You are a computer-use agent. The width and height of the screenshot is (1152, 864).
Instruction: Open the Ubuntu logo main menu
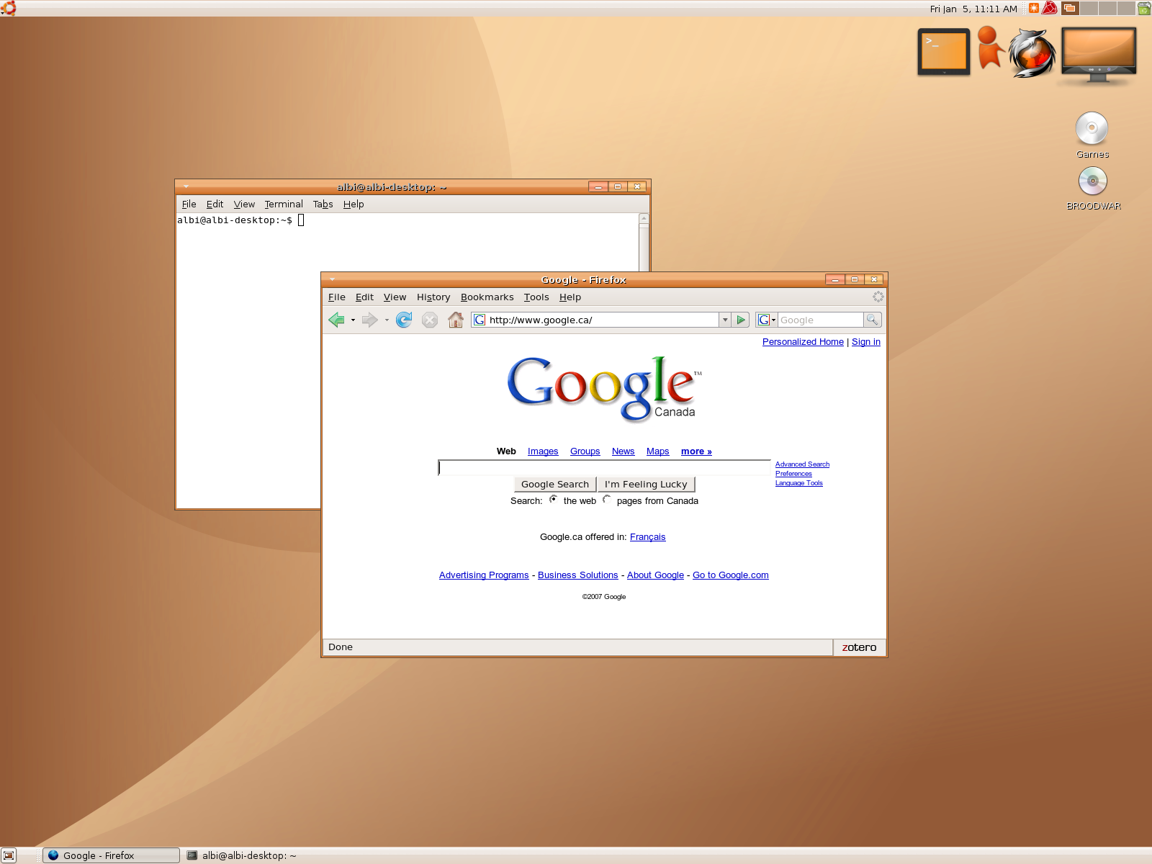(x=9, y=8)
